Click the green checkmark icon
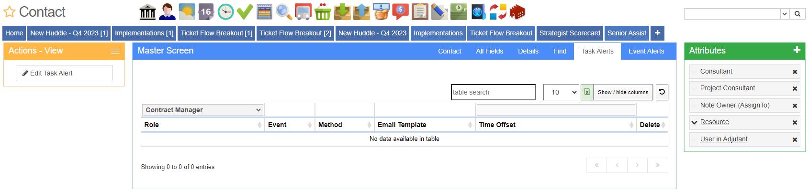Image resolution: width=809 pixels, height=192 pixels. click(245, 12)
